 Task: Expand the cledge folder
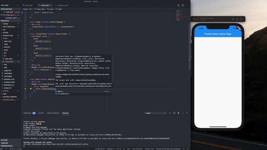(5, 24)
